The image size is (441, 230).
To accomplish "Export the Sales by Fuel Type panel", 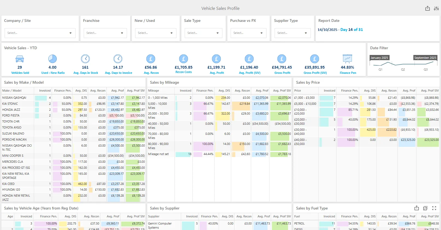I will pos(417,208).
